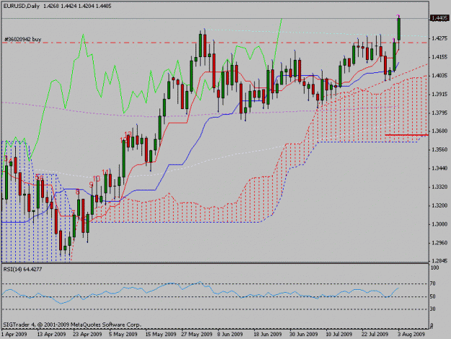Click the 1.3080 price scale label

point(439,224)
